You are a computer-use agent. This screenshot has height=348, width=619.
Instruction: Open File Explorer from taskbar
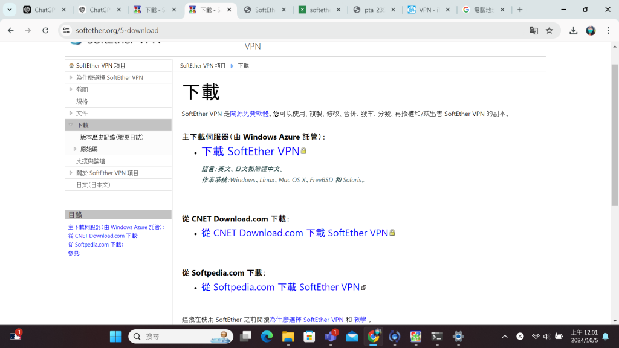click(288, 337)
